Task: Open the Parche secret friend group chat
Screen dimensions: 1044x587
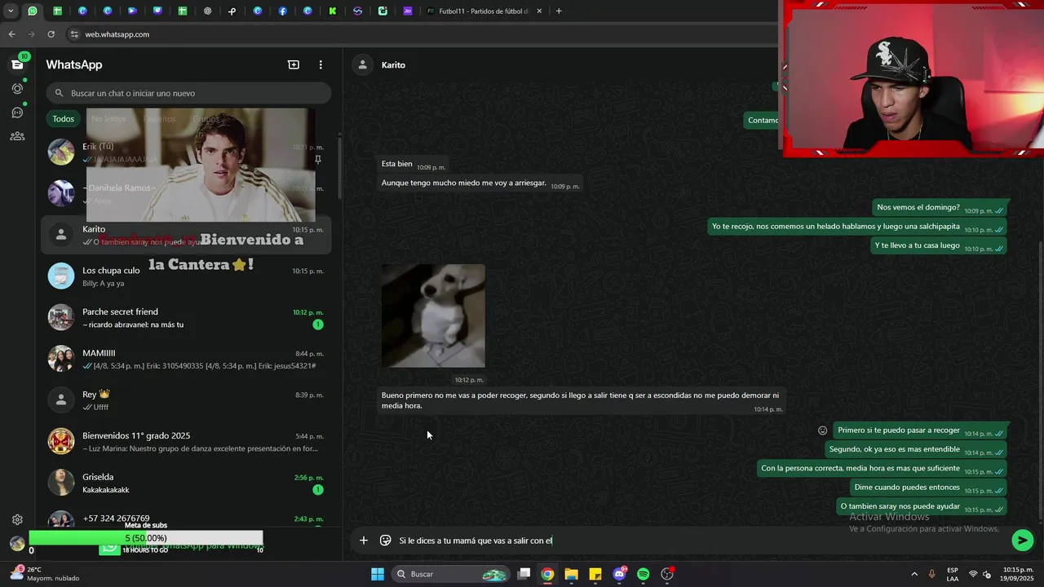Action: pos(186,318)
